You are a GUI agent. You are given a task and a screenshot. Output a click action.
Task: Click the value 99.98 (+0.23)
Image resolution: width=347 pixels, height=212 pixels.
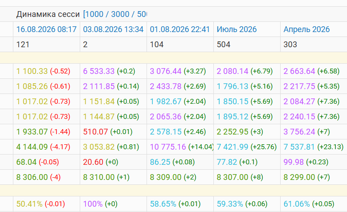coord(306,162)
